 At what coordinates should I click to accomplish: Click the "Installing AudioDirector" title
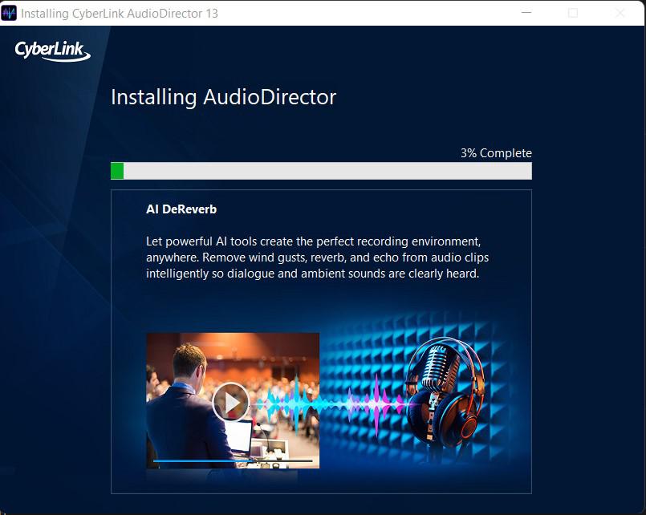coord(224,98)
